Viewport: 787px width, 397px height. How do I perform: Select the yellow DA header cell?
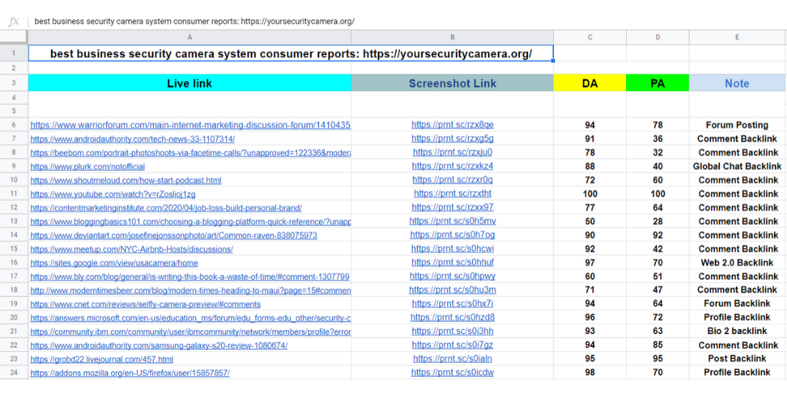590,84
